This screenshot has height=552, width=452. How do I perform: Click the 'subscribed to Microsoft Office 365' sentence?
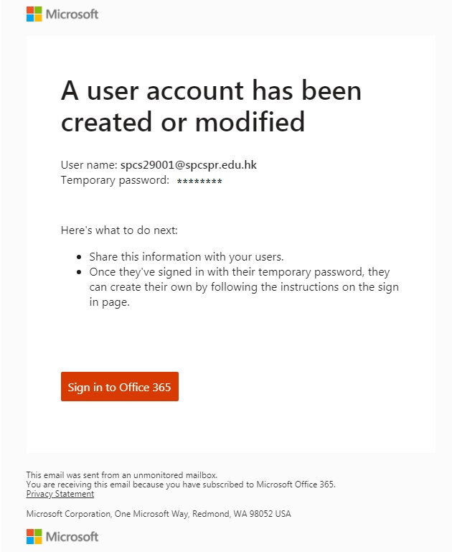point(181,485)
